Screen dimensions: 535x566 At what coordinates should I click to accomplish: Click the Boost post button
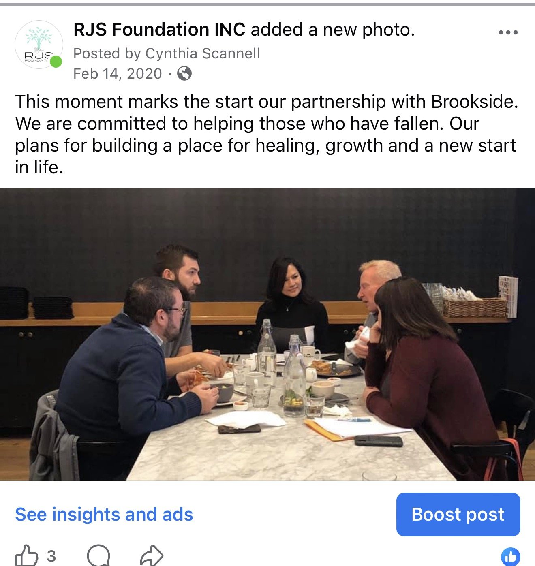pos(458,515)
